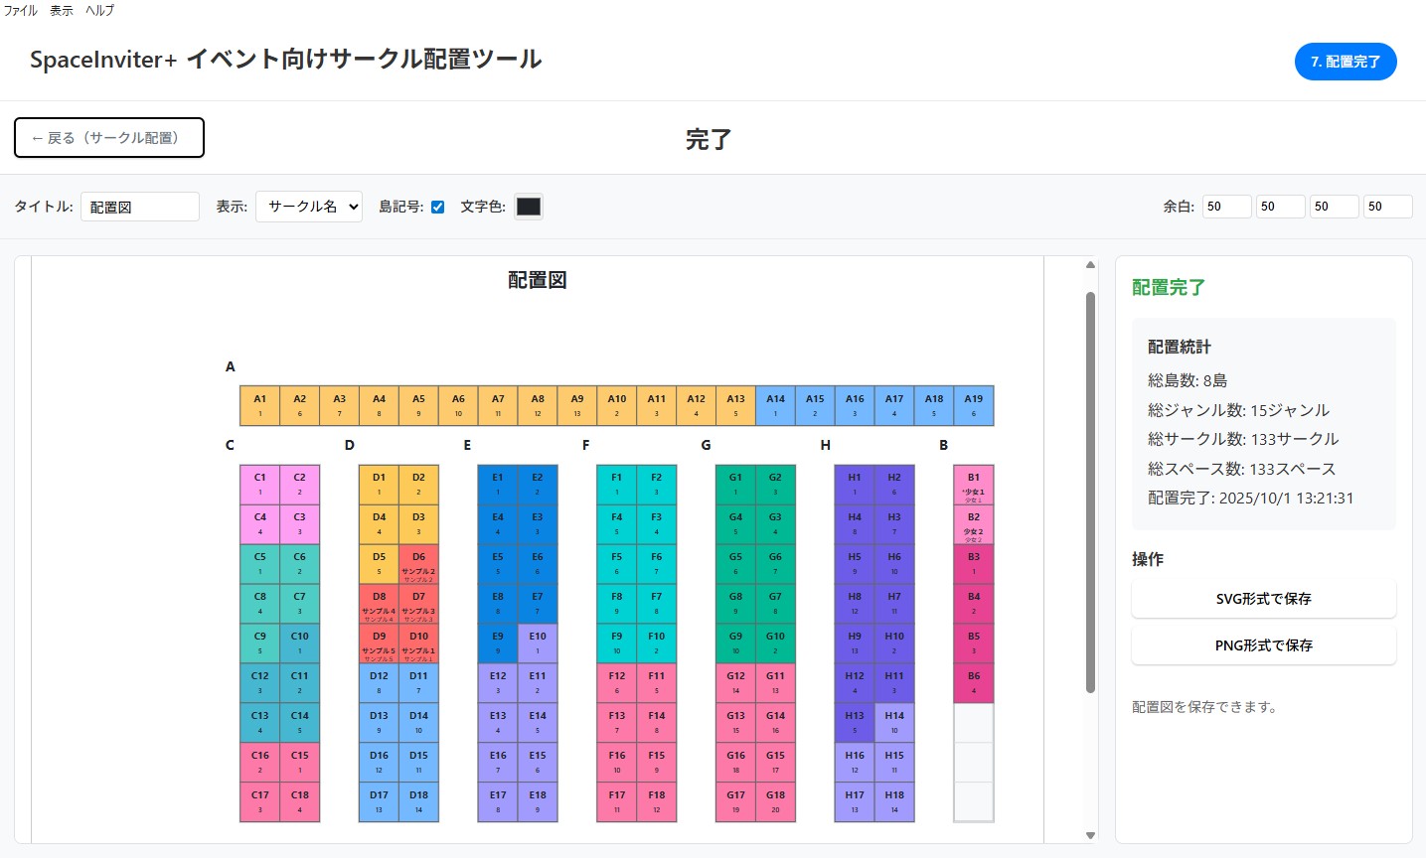Click the last 余白 margin field

click(1387, 206)
